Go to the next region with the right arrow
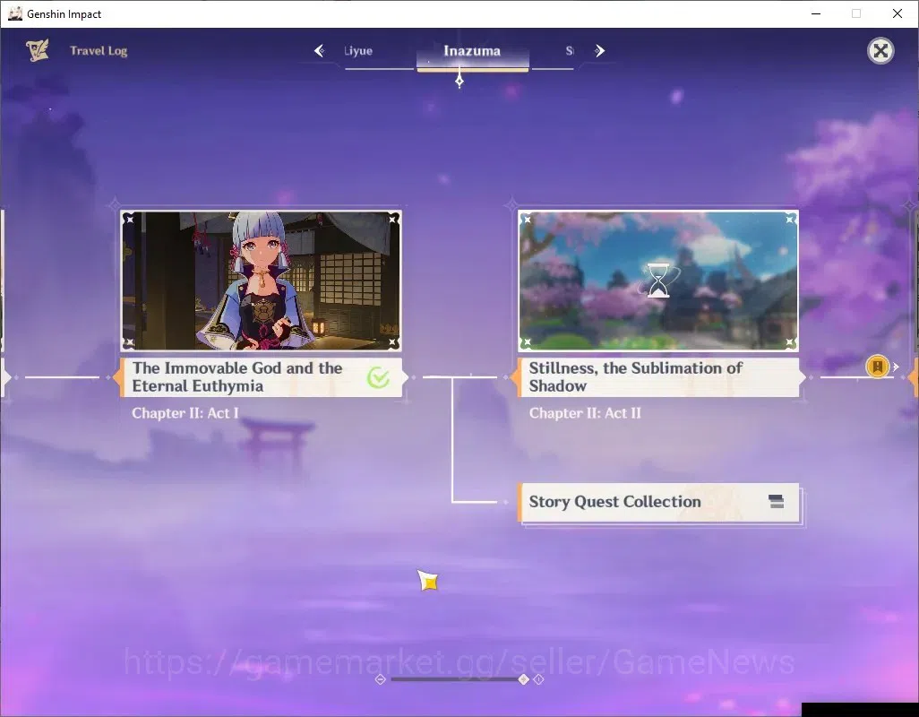The width and height of the screenshot is (919, 717). [599, 51]
